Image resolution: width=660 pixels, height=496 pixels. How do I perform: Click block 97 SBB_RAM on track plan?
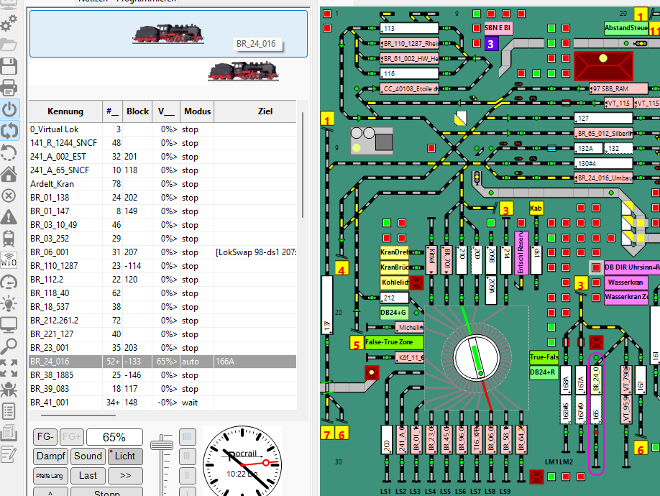click(x=618, y=88)
